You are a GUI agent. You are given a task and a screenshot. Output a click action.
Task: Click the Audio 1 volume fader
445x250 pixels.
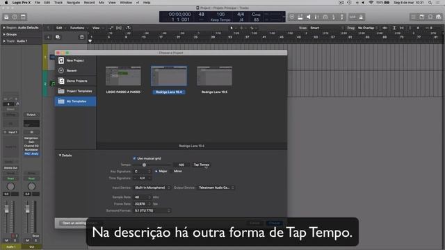pyautogui.click(x=7, y=209)
